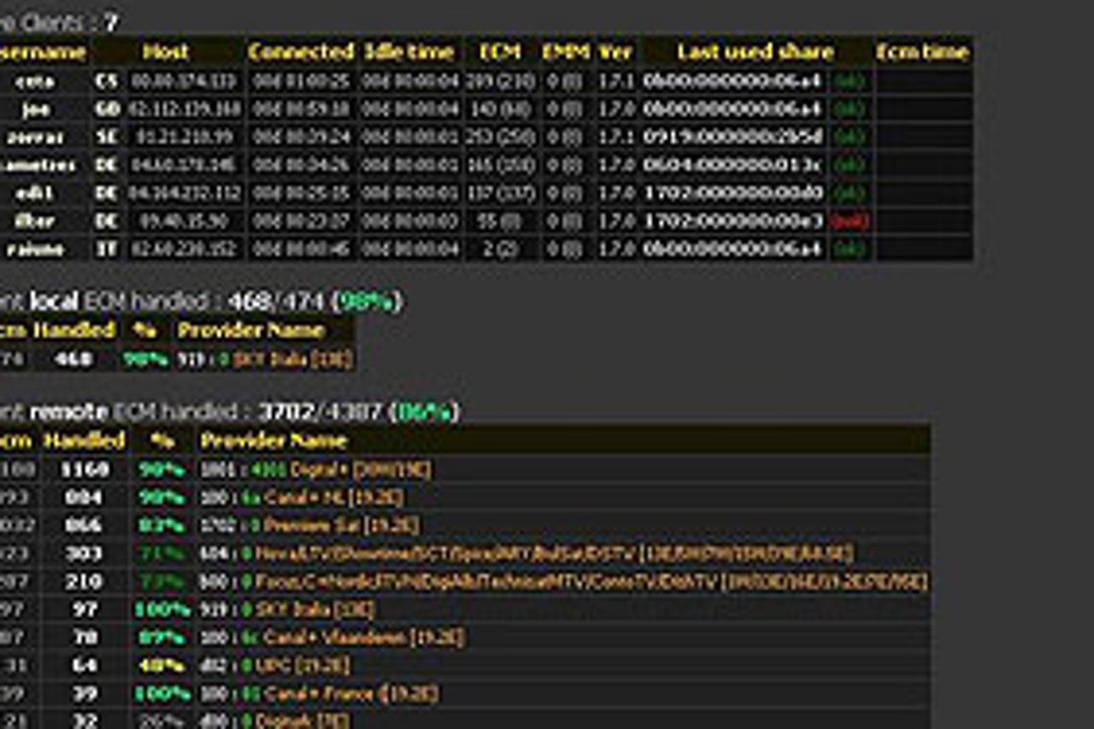Select the Ecm time column header

(922, 52)
